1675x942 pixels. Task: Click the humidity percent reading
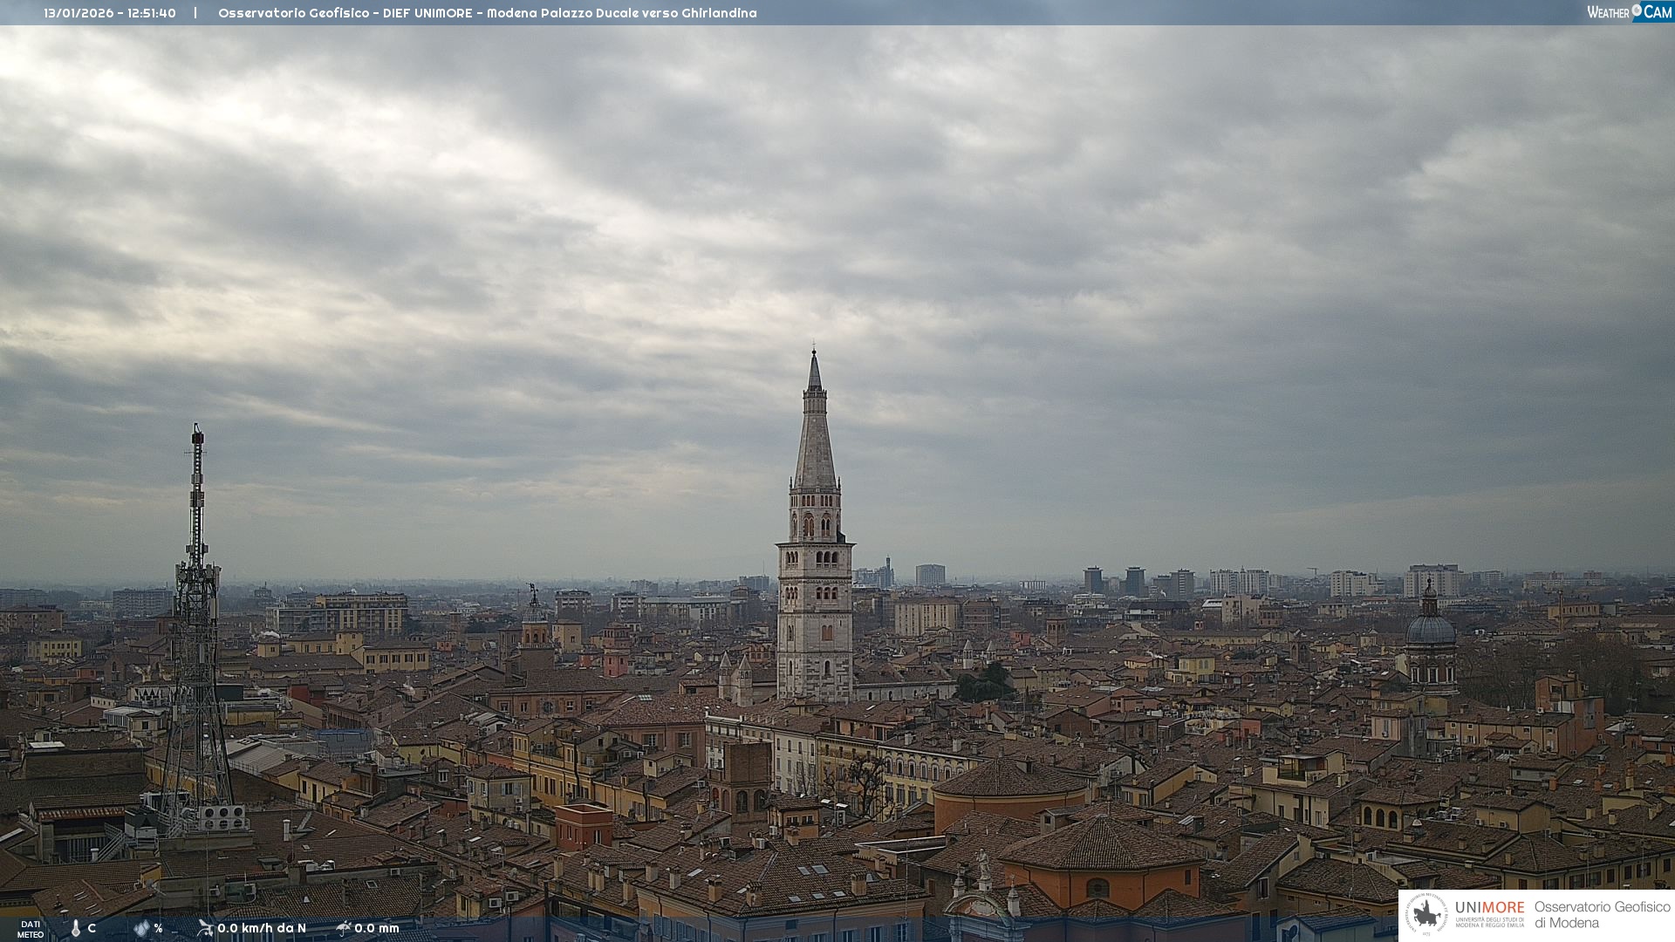(x=158, y=928)
